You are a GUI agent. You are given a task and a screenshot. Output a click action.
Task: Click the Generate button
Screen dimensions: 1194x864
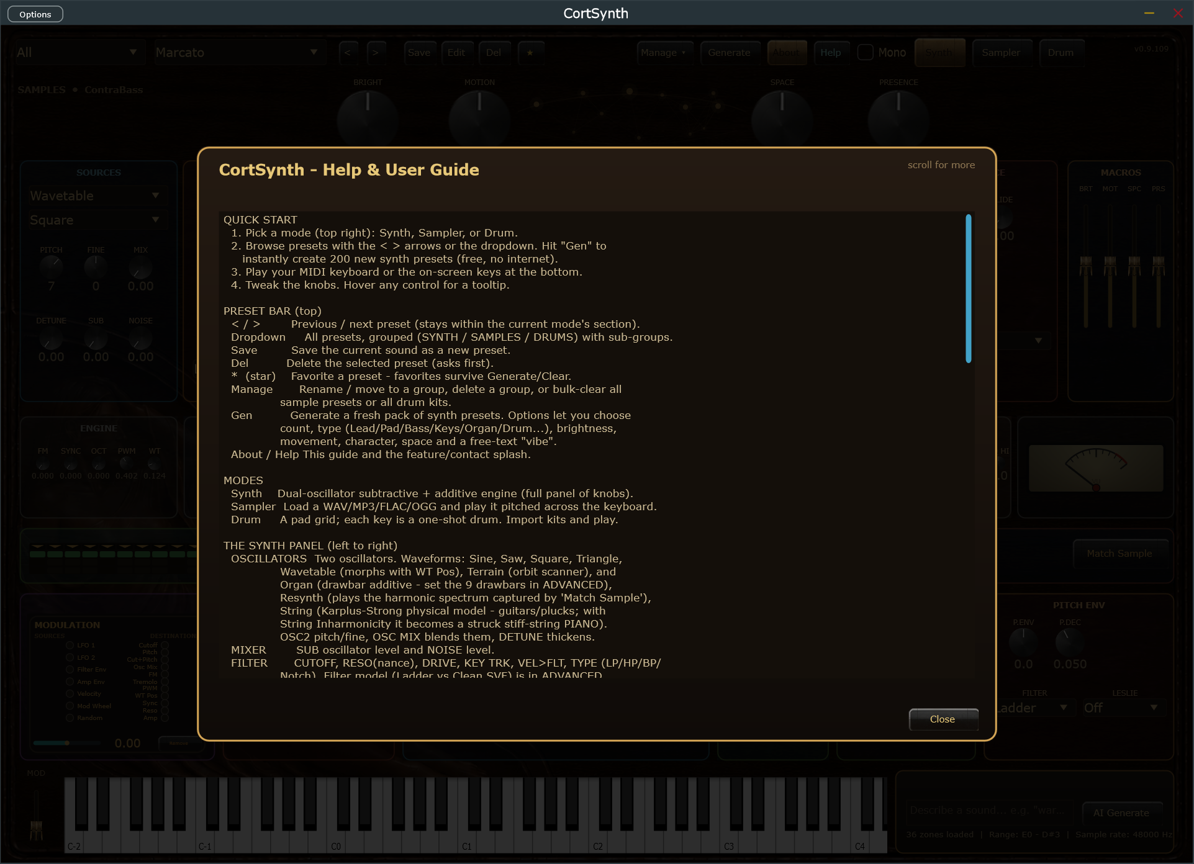pyautogui.click(x=729, y=53)
